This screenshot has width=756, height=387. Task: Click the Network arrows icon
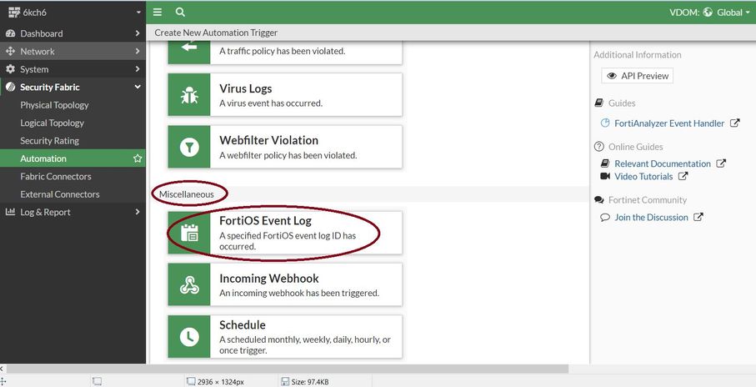click(x=10, y=51)
